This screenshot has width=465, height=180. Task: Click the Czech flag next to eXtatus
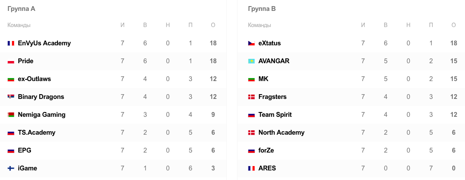[251, 43]
